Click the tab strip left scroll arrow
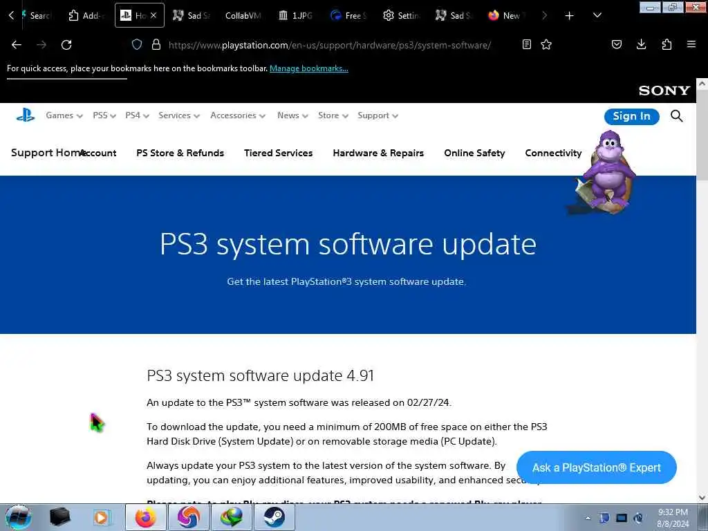Image resolution: width=708 pixels, height=531 pixels. (11, 15)
